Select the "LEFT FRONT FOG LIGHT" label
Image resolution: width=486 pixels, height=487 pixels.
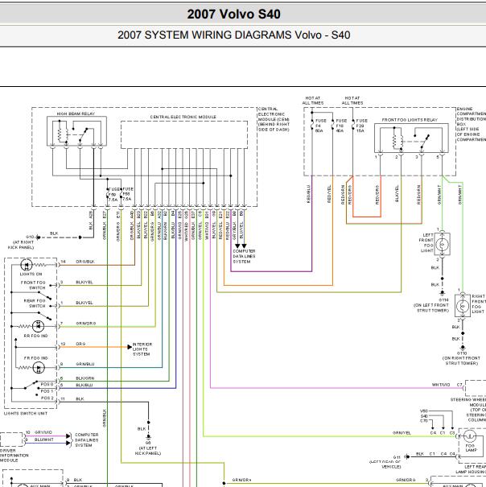pyautogui.click(x=426, y=243)
